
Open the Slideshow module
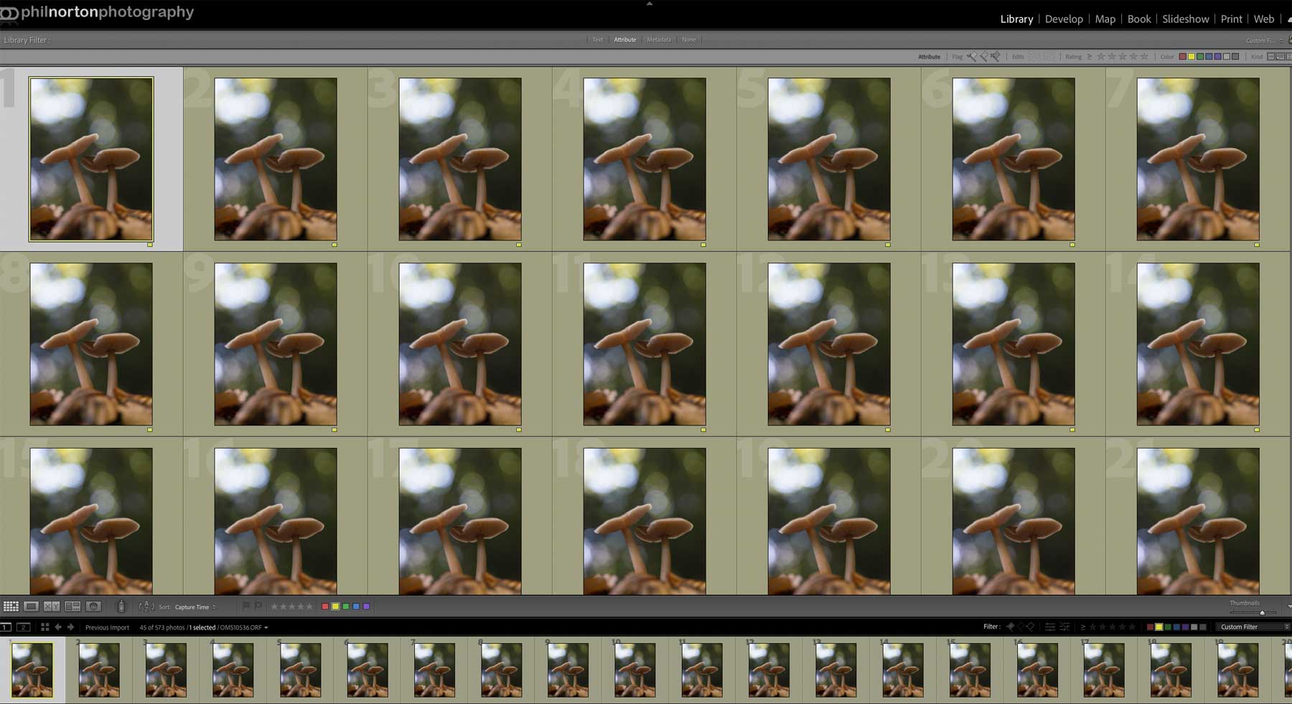pos(1185,19)
